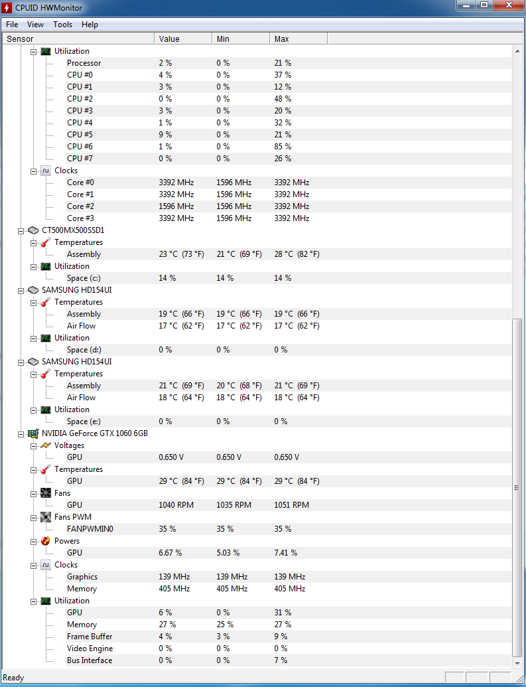
Task: Click the NVIDIA GeForce GTX 1060 card icon
Action: pyautogui.click(x=33, y=433)
